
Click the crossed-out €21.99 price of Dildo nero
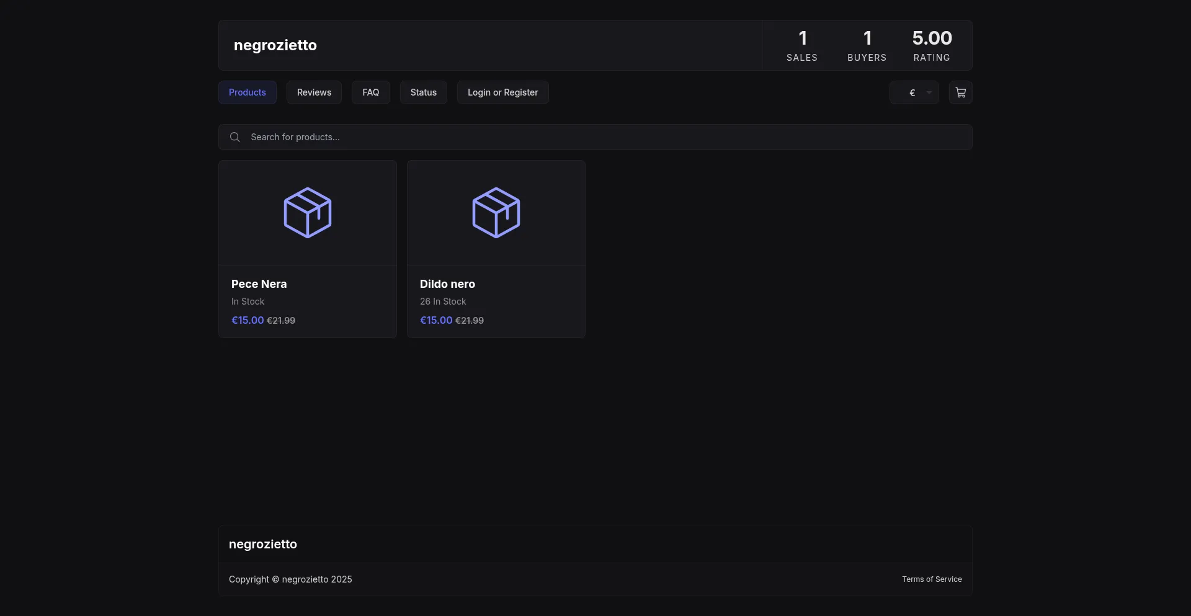tap(470, 321)
